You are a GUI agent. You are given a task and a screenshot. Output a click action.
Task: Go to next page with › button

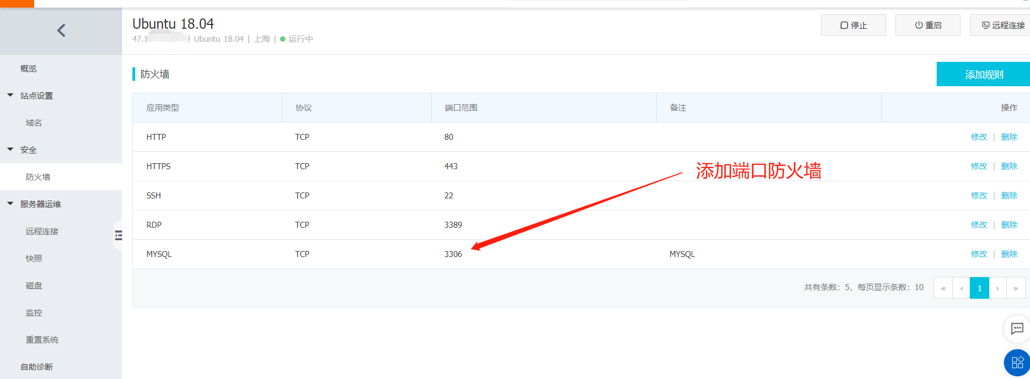click(997, 288)
